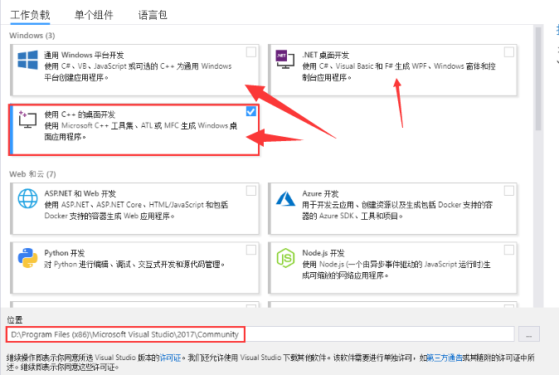
Task: Enable the 通用 Windows 平台开发 checkbox
Action: pyautogui.click(x=251, y=52)
